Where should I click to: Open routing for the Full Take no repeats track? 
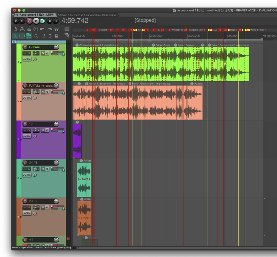[x=36, y=92]
